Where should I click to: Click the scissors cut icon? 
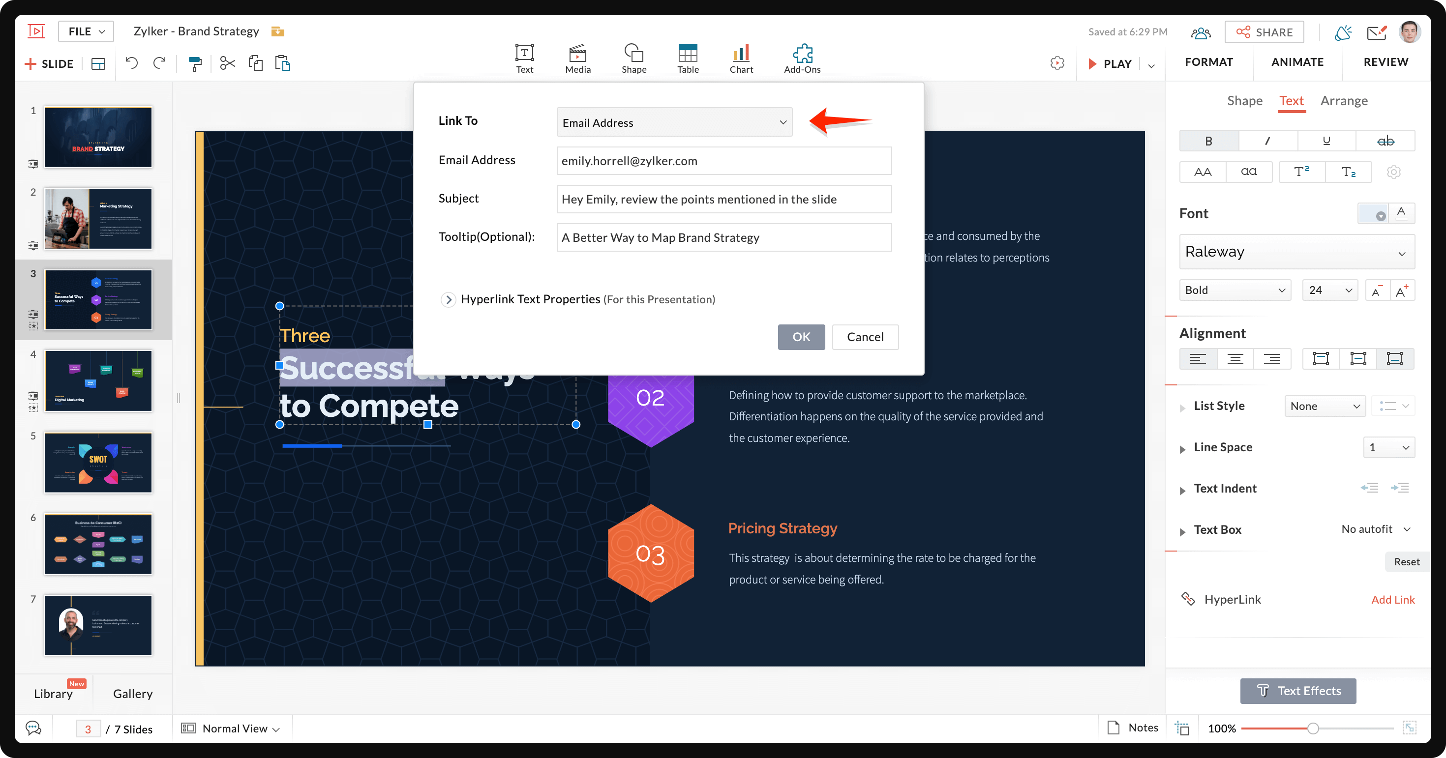(227, 63)
